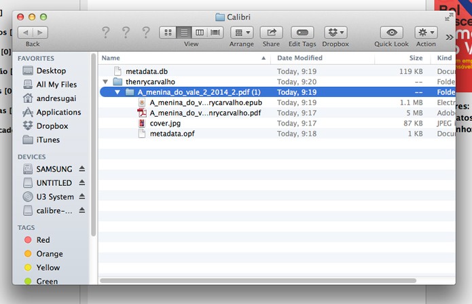Open the Arrange dropdown
This screenshot has width=472, height=304.
242,33
